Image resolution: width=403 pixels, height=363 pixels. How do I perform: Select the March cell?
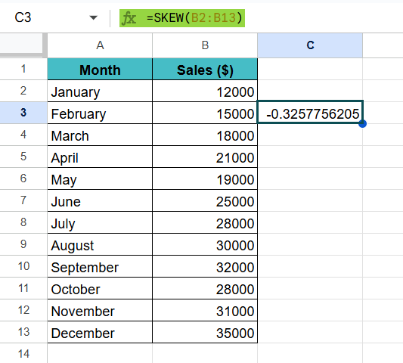[x=100, y=135]
